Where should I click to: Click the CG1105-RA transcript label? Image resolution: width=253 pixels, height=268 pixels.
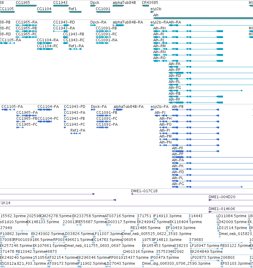click(x=10, y=40)
